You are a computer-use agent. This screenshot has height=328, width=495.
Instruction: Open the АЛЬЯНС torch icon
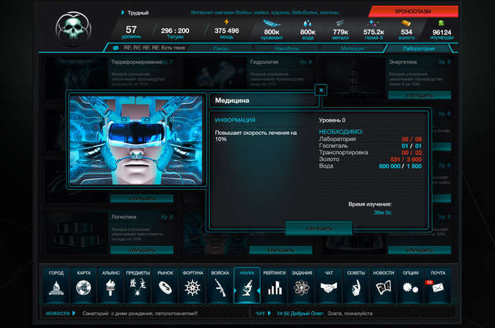111,285
